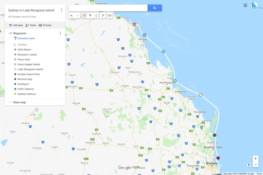Select the measure distances ruler tool
This screenshot has width=263, height=175.
109,16
